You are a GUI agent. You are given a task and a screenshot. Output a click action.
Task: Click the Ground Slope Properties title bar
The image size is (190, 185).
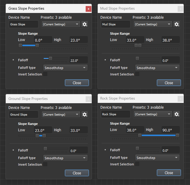point(45,99)
